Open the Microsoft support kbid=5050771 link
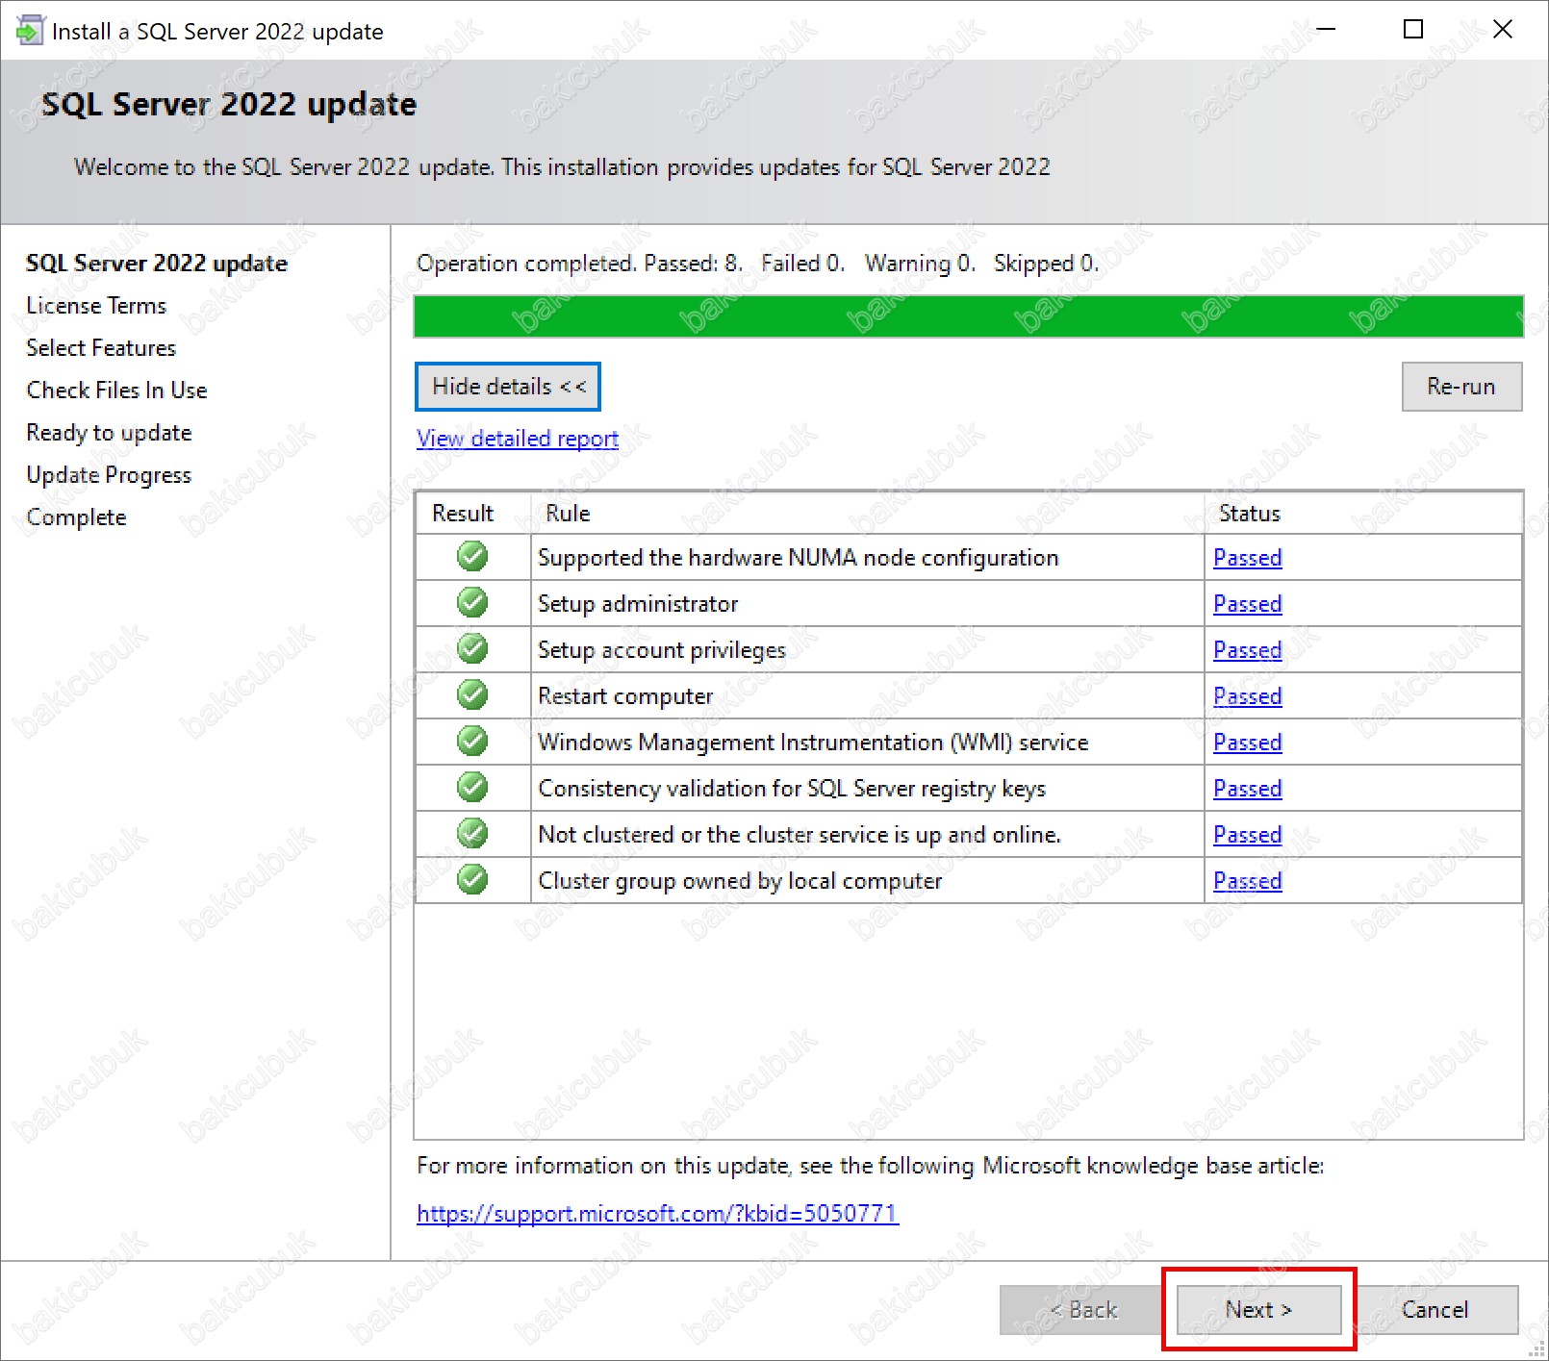The width and height of the screenshot is (1549, 1361). coord(657,1214)
